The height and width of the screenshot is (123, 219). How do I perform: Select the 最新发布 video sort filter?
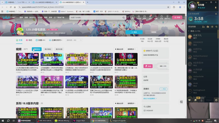(x=37, y=49)
